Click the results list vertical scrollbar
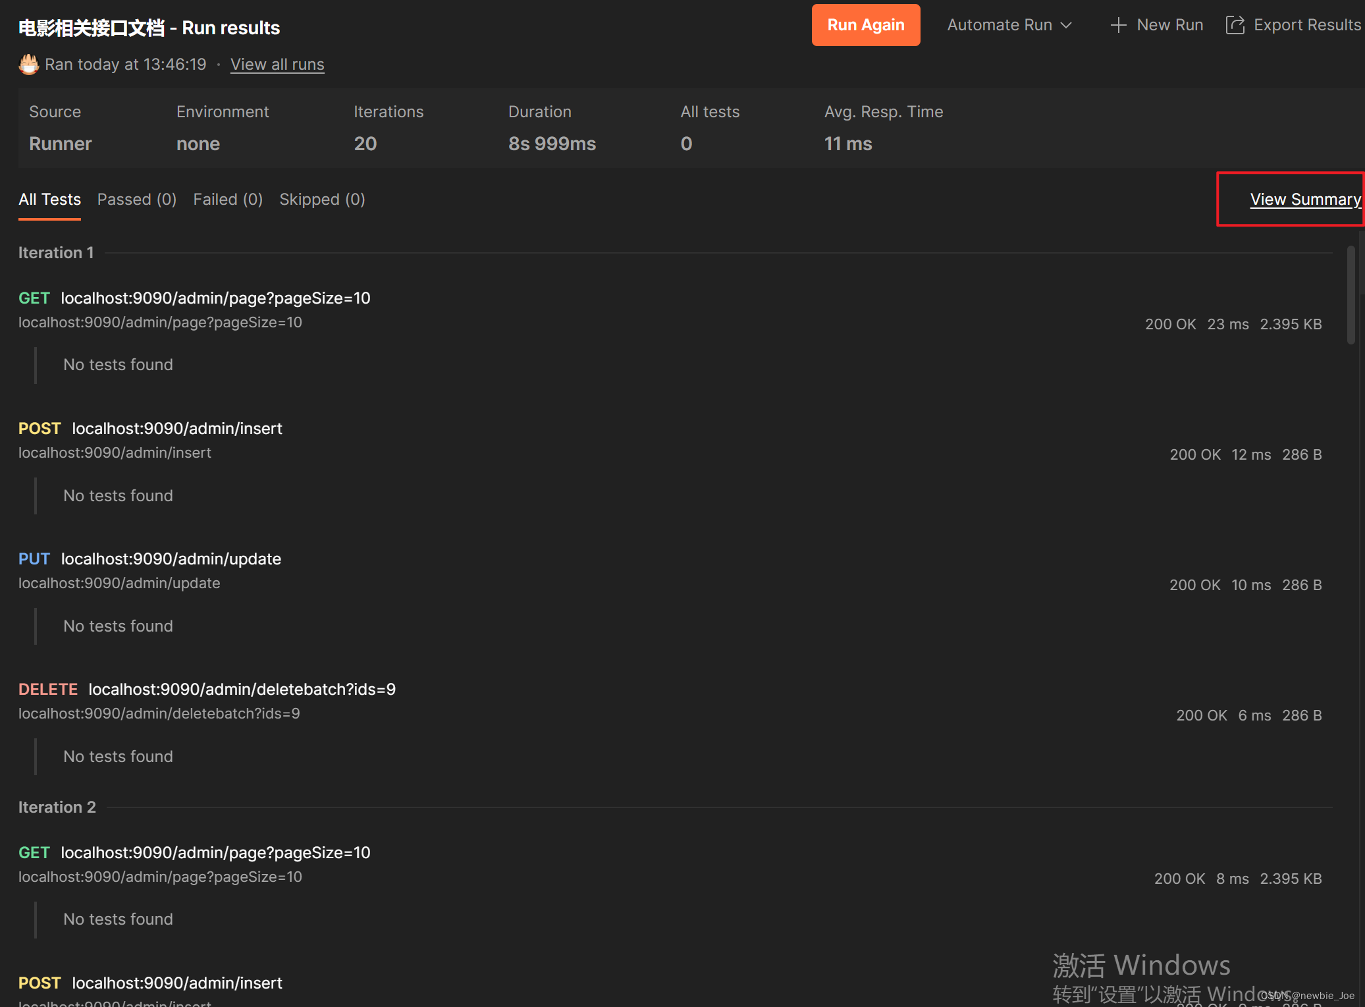 point(1351,295)
